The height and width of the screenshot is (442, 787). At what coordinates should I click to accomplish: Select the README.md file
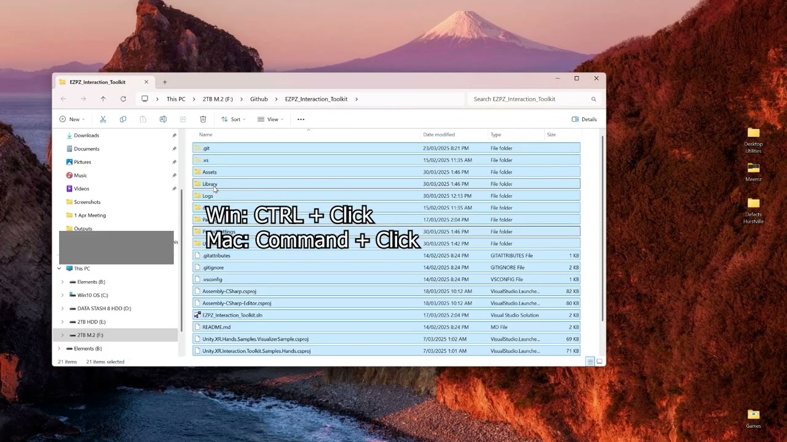click(x=386, y=327)
